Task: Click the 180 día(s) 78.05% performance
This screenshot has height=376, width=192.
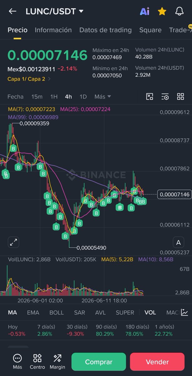Action: [x=137, y=330]
